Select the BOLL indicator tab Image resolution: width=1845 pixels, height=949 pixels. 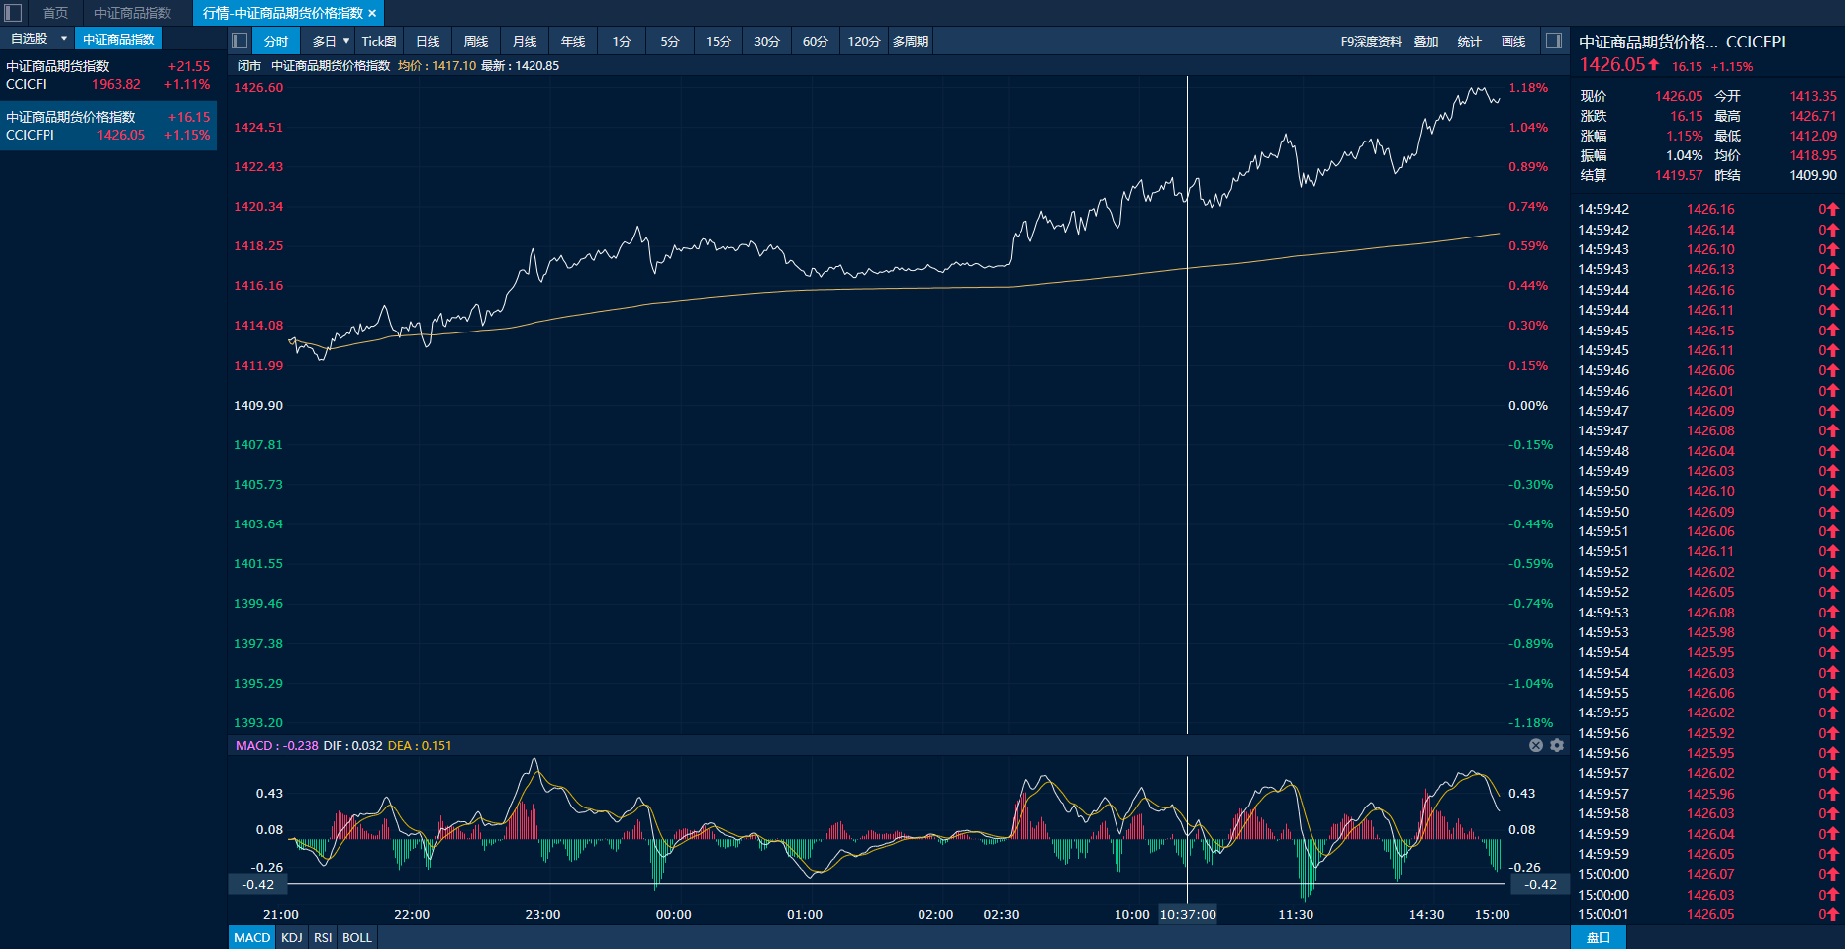click(x=357, y=937)
